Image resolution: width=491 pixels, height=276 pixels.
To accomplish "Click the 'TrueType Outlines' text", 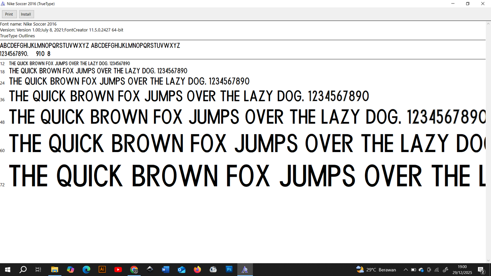I will coord(17,36).
